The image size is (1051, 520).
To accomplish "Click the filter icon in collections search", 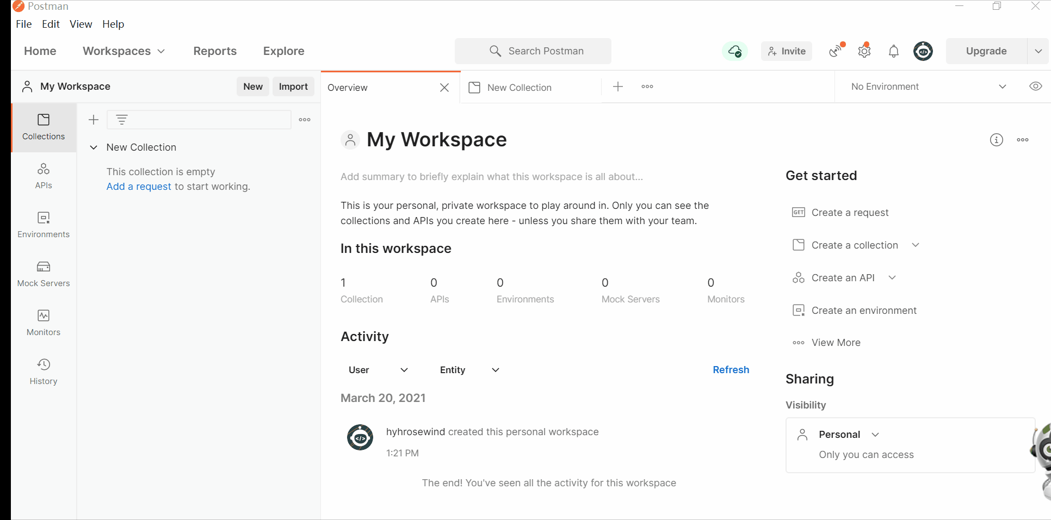I will tap(122, 120).
